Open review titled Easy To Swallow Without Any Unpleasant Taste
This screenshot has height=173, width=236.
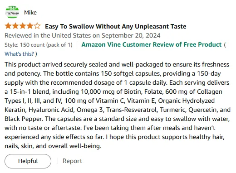click(x=116, y=26)
